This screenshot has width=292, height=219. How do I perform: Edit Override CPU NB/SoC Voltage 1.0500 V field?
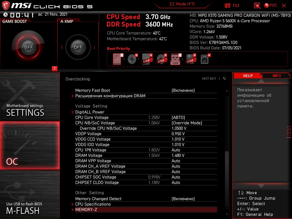click(179, 128)
